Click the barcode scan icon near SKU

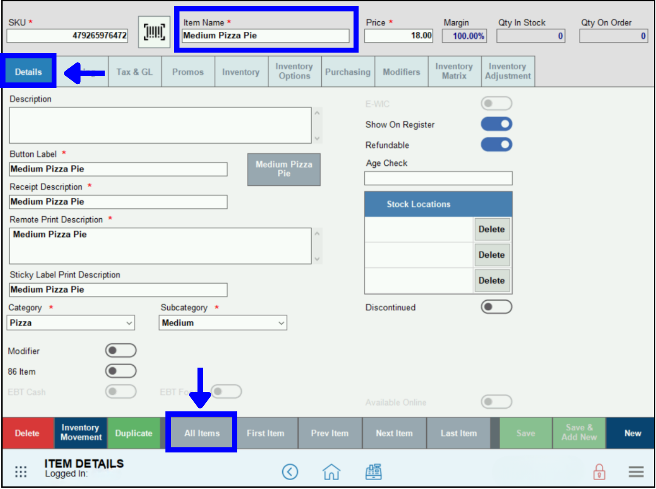click(x=154, y=31)
